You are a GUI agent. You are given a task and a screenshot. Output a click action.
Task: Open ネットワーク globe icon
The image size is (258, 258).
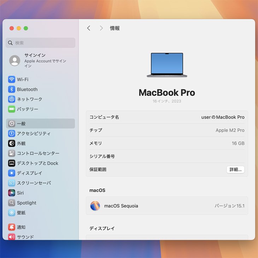click(x=12, y=99)
